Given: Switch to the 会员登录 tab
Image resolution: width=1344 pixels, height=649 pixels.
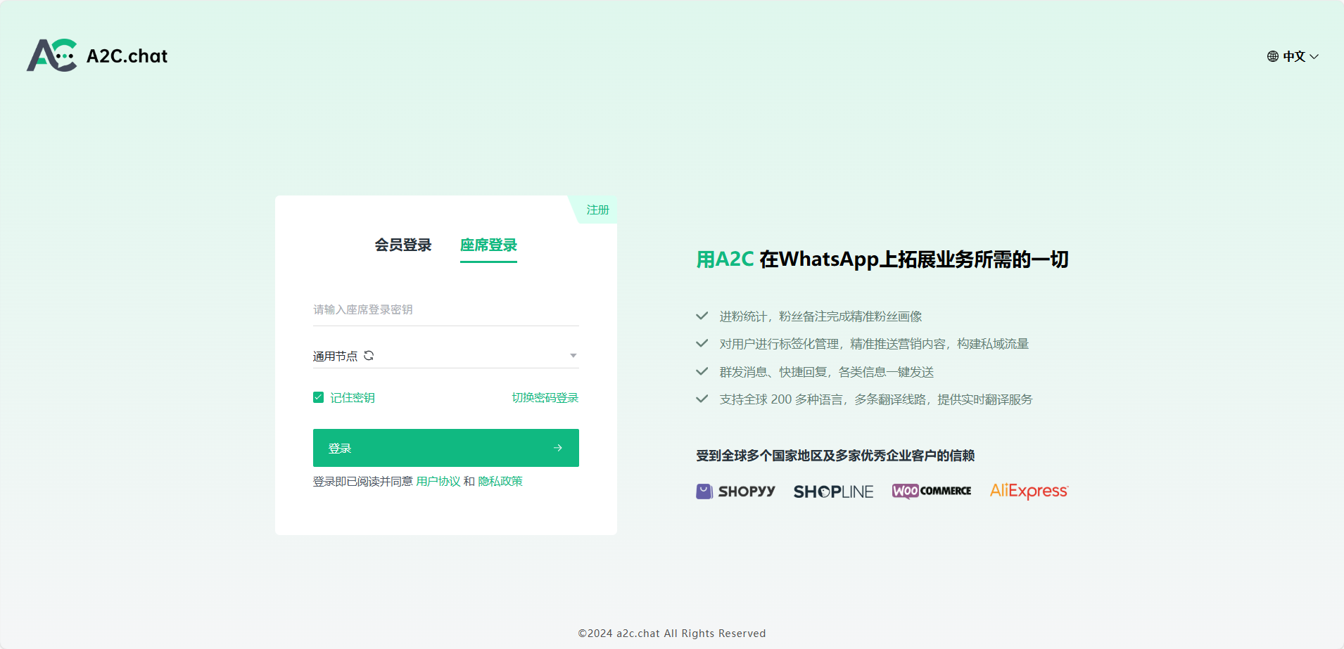Looking at the screenshot, I should pos(402,245).
